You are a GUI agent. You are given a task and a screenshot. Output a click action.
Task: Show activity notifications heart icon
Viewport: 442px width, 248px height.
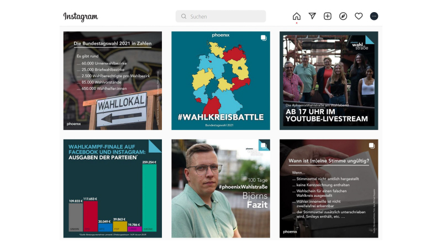[359, 16]
